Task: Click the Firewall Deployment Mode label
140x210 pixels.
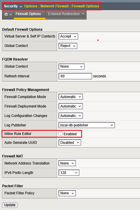Action: [x=25, y=106]
